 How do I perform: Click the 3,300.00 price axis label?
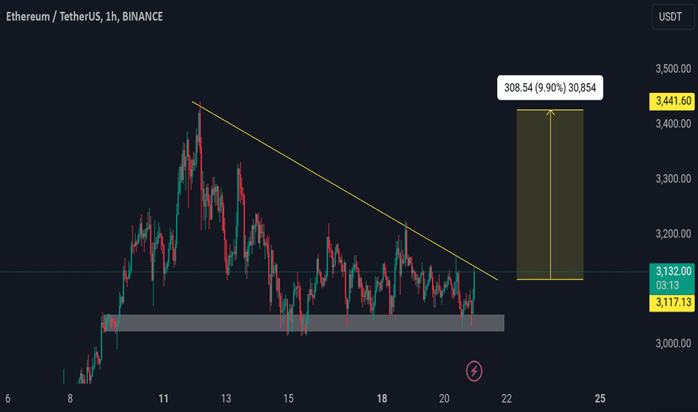[673, 178]
